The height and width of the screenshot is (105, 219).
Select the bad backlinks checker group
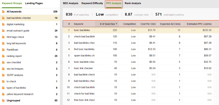coord(30,18)
